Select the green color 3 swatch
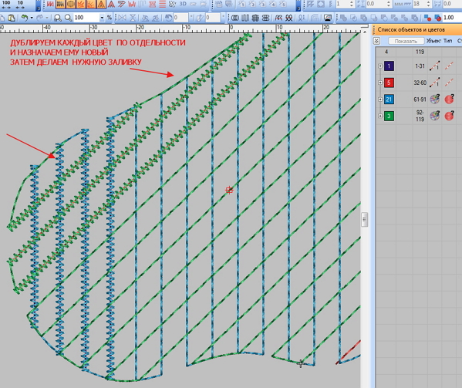The height and width of the screenshot is (388, 462). [389, 116]
